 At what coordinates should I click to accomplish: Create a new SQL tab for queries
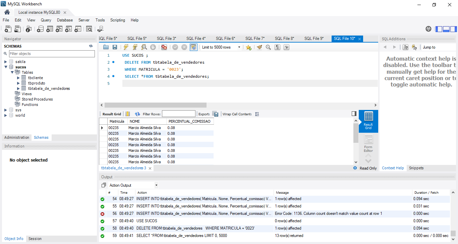pos(8,29)
